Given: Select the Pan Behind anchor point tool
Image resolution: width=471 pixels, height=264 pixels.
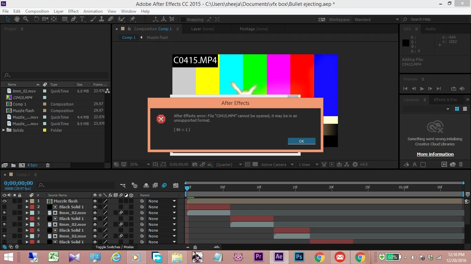Looking at the screenshot, I should click(53, 19).
